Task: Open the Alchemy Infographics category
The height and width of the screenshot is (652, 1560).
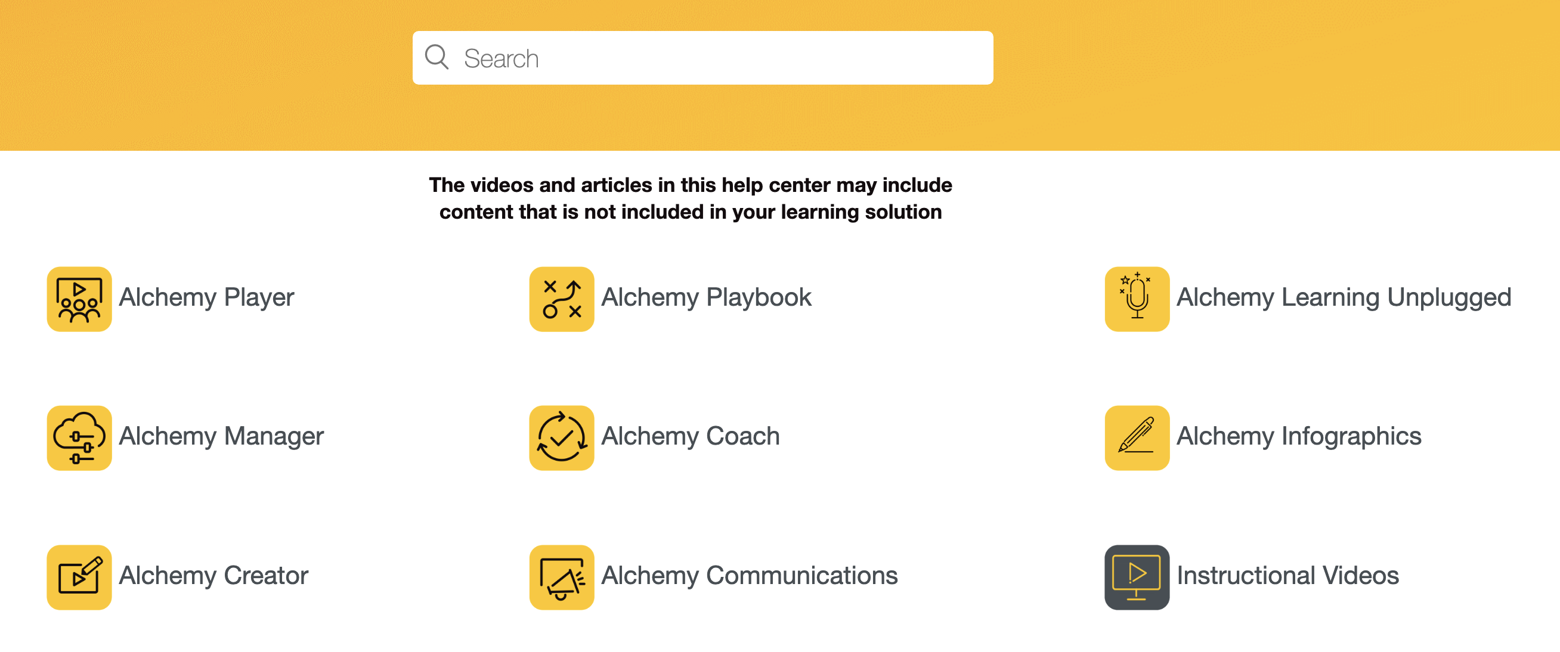Action: pos(1298,436)
